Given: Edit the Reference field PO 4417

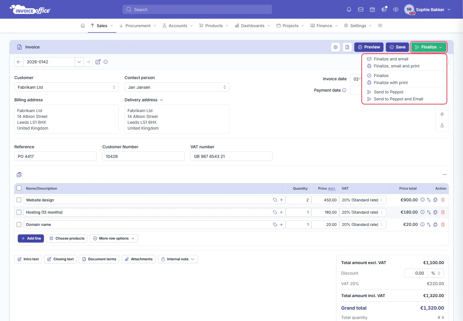Looking at the screenshot, I should click(x=55, y=156).
